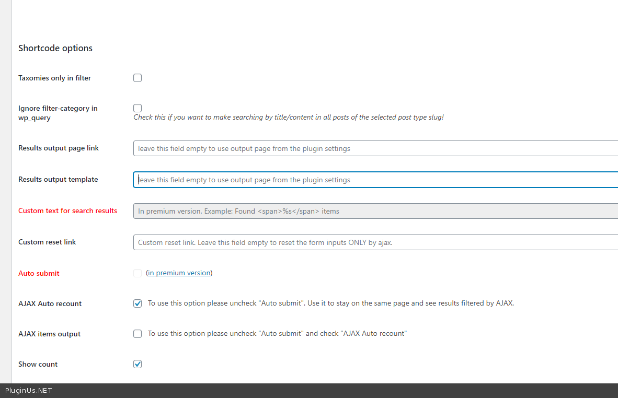618x398 pixels.
Task: Click the Show count label
Action: coord(38,364)
